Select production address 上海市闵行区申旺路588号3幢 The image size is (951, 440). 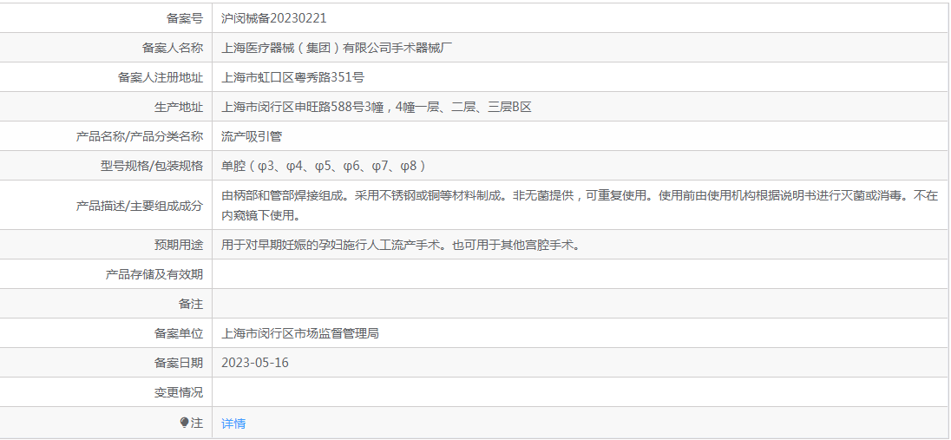[303, 108]
